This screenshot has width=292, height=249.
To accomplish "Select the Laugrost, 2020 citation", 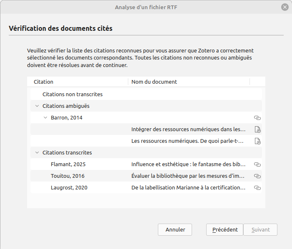I will click(69, 188).
